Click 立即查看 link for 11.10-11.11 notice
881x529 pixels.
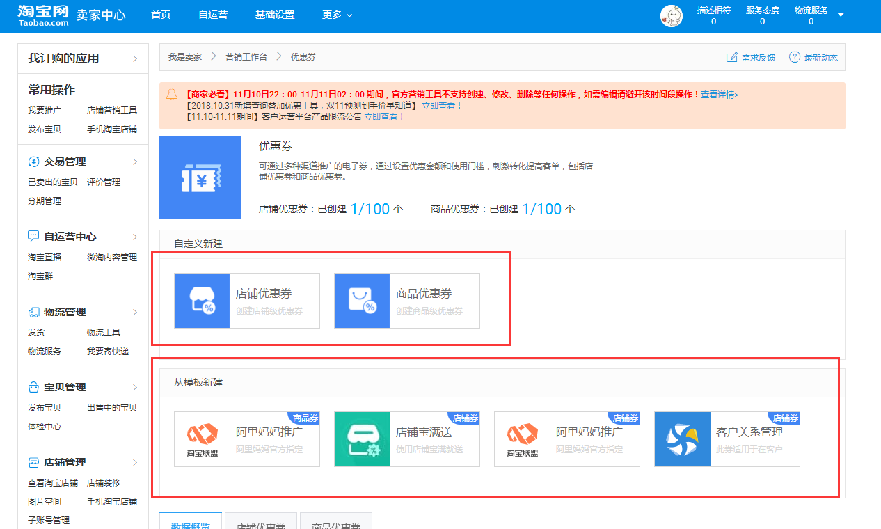click(384, 117)
